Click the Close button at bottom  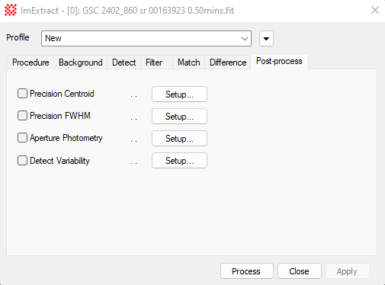coord(300,271)
